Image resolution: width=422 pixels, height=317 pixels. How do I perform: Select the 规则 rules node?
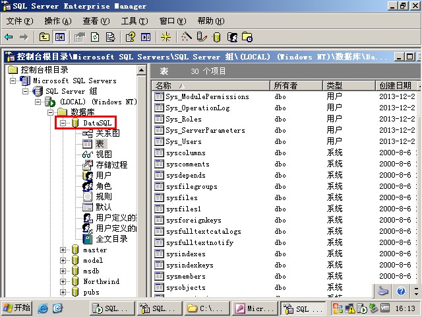(104, 197)
